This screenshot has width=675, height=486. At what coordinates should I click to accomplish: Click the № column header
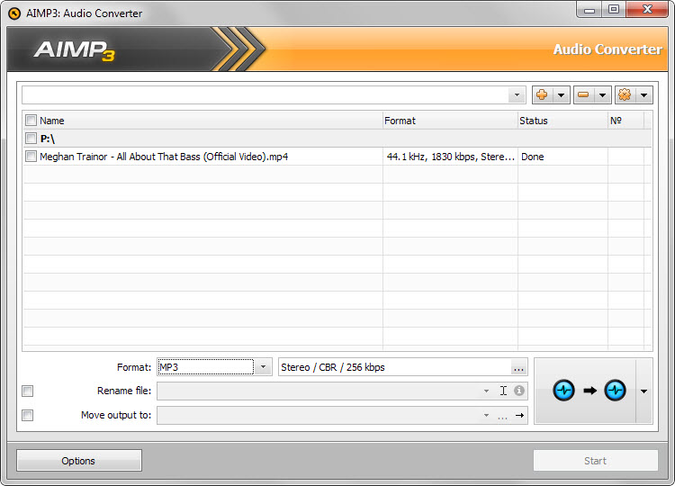[625, 121]
